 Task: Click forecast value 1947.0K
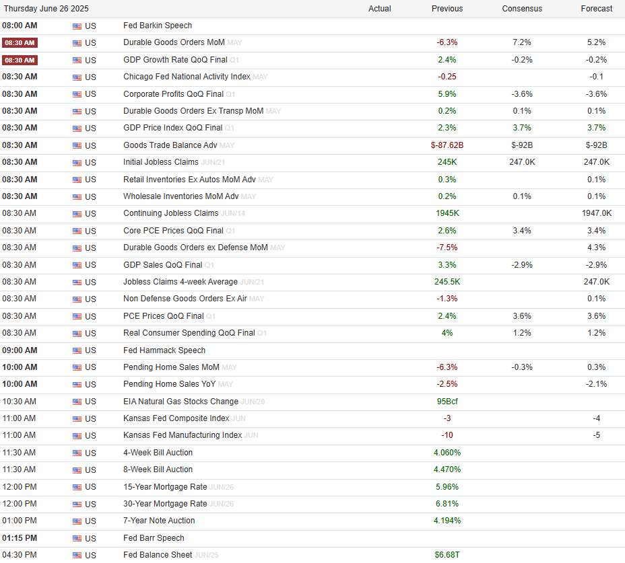(x=596, y=213)
